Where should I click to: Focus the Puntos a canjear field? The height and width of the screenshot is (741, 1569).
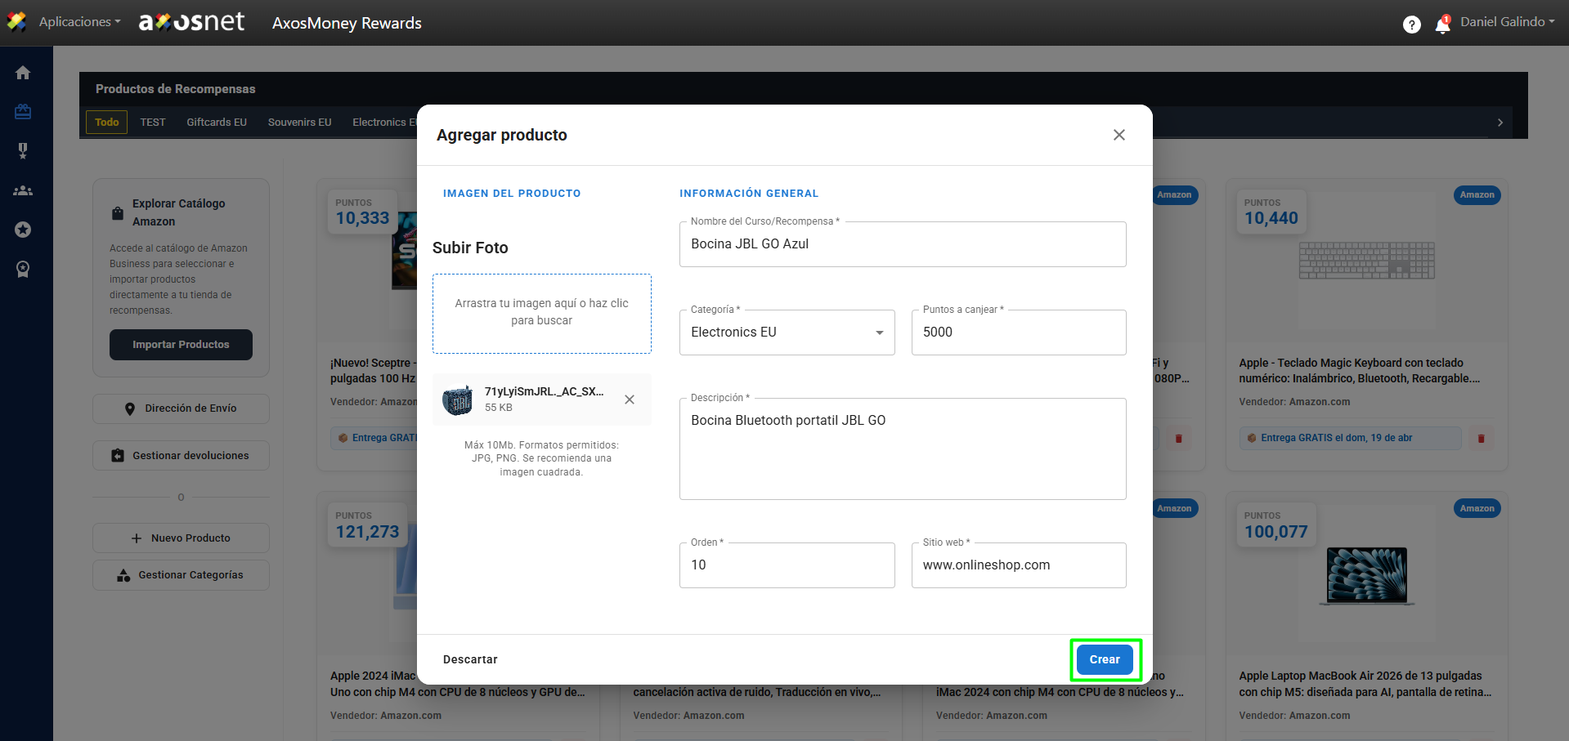pyautogui.click(x=1018, y=333)
